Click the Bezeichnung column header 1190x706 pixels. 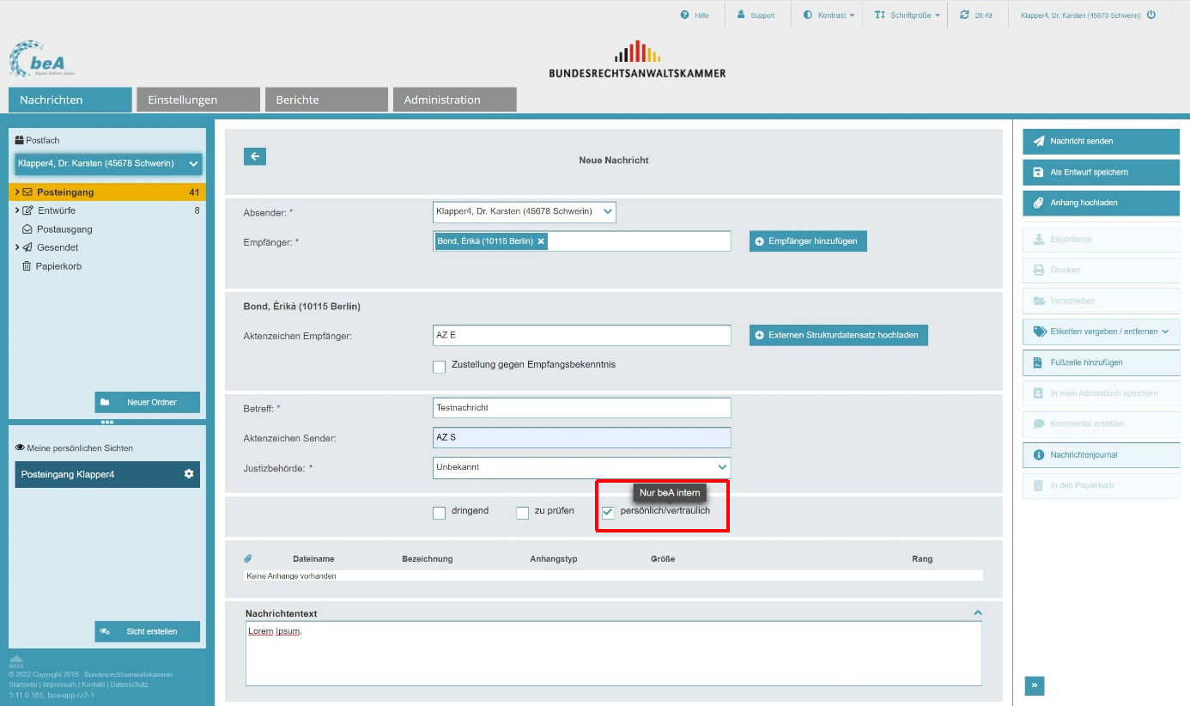427,559
